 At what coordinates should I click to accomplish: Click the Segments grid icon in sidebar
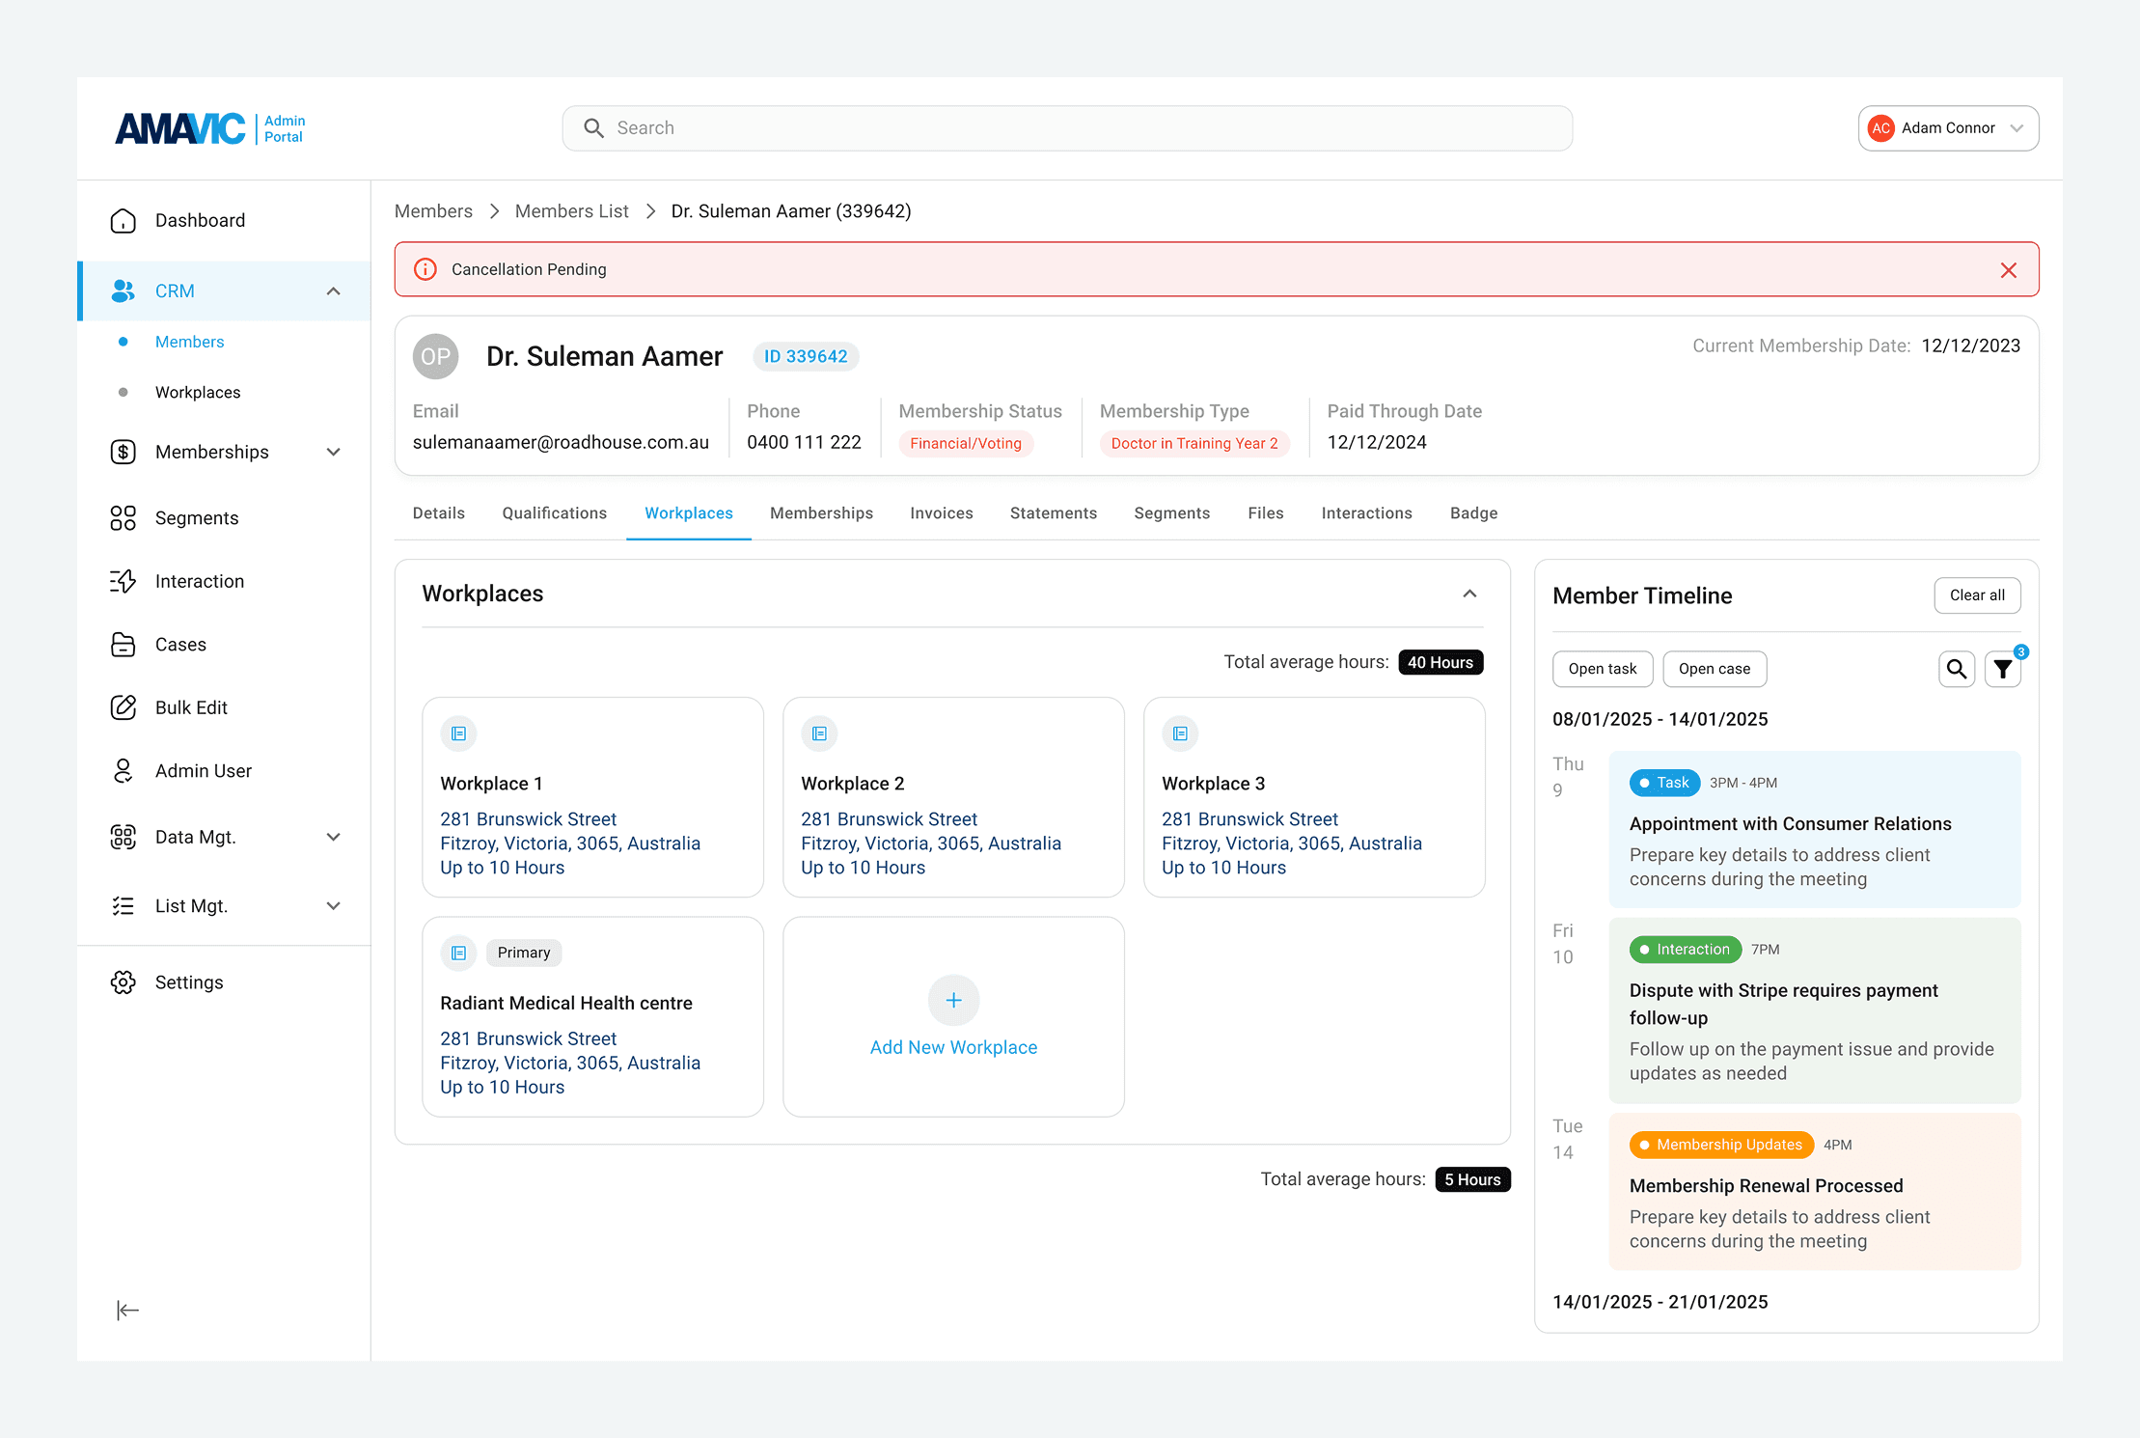point(123,518)
